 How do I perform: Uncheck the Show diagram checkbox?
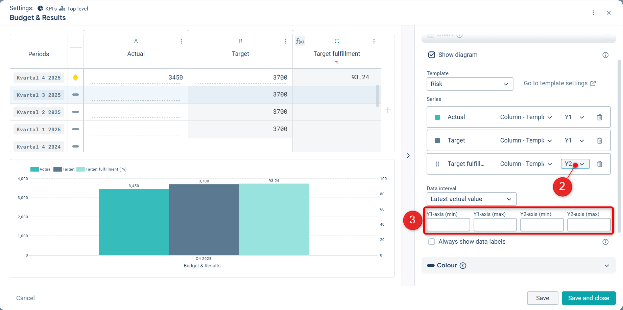[432, 55]
